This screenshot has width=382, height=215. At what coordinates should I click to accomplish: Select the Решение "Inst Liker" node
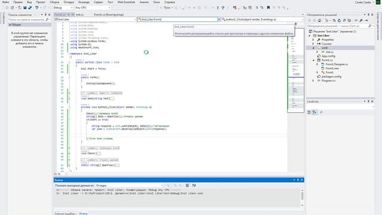point(332,32)
